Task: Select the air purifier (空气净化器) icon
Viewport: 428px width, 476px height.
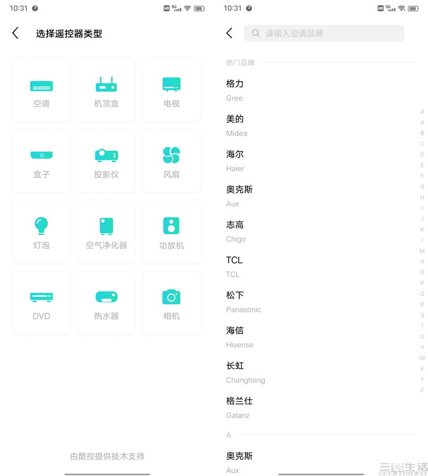Action: coord(106,232)
